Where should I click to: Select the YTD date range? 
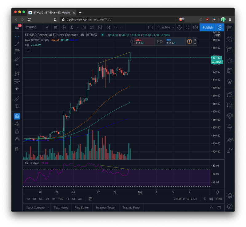tap(61, 199)
